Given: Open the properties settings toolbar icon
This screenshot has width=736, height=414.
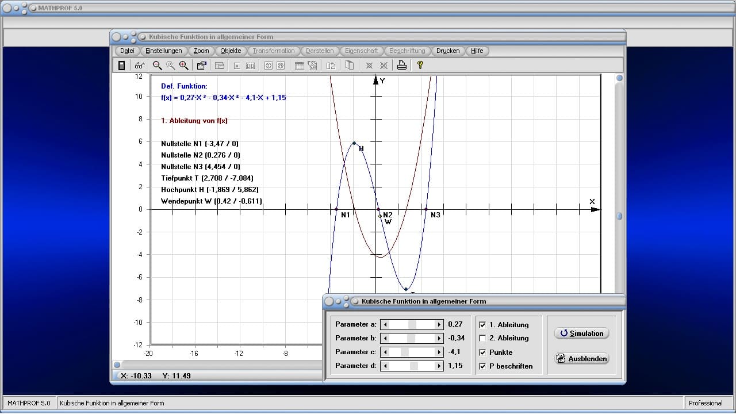Looking at the screenshot, I should tap(201, 66).
